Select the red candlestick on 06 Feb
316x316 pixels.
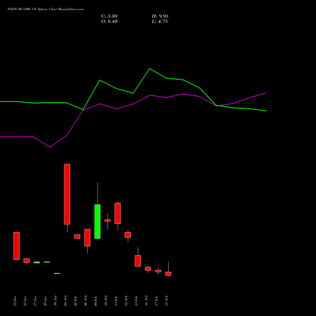coord(87,238)
